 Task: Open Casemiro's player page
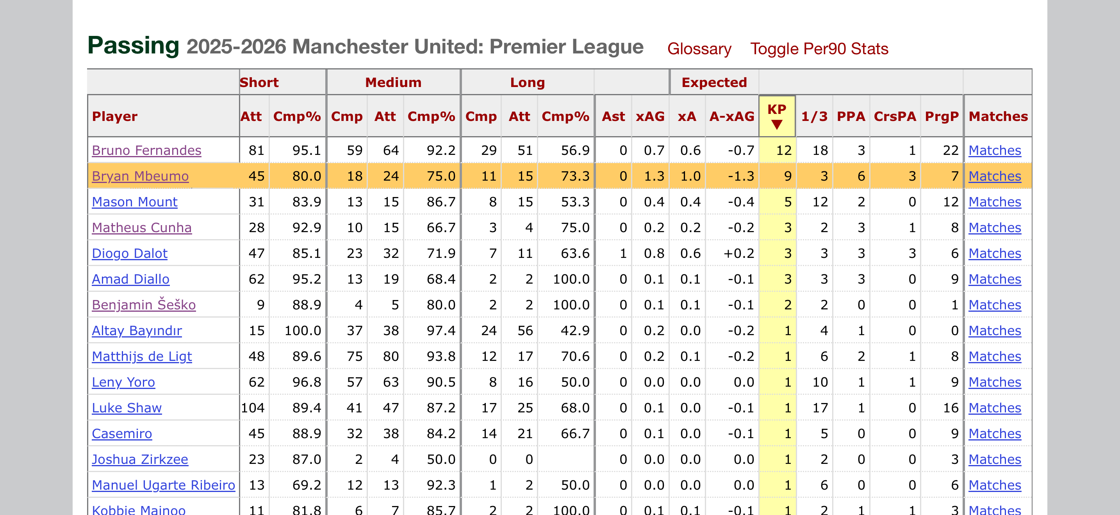click(122, 434)
